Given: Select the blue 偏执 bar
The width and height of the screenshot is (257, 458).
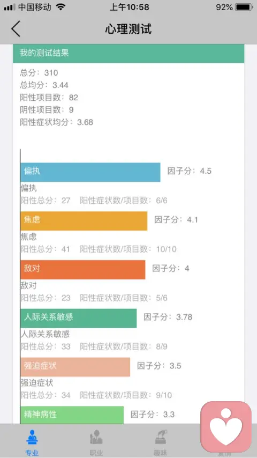Looking at the screenshot, I should [x=90, y=172].
